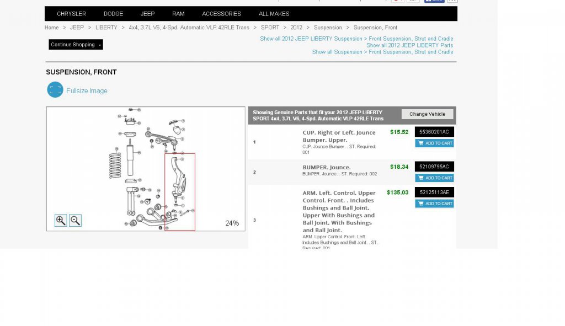Zoom out on the parts diagram

click(75, 220)
